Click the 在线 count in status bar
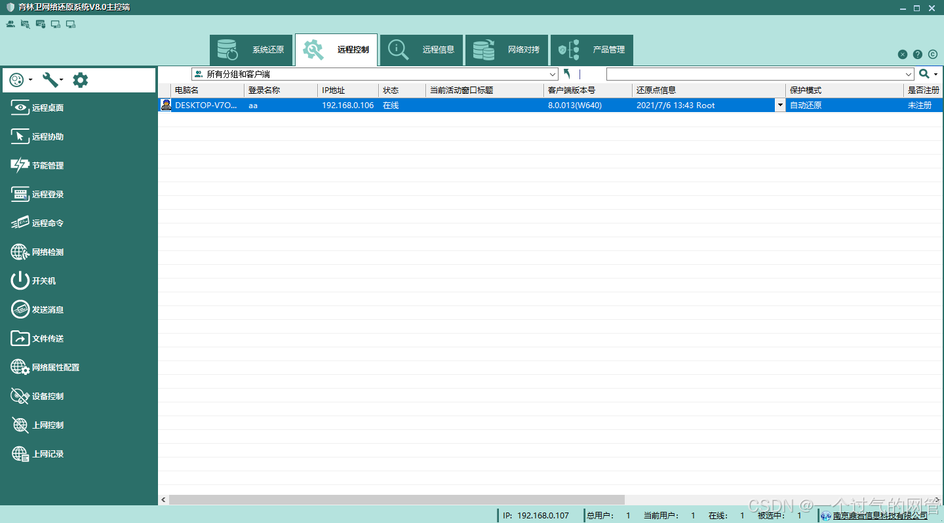Screen dimensions: 944x523 pos(726,516)
